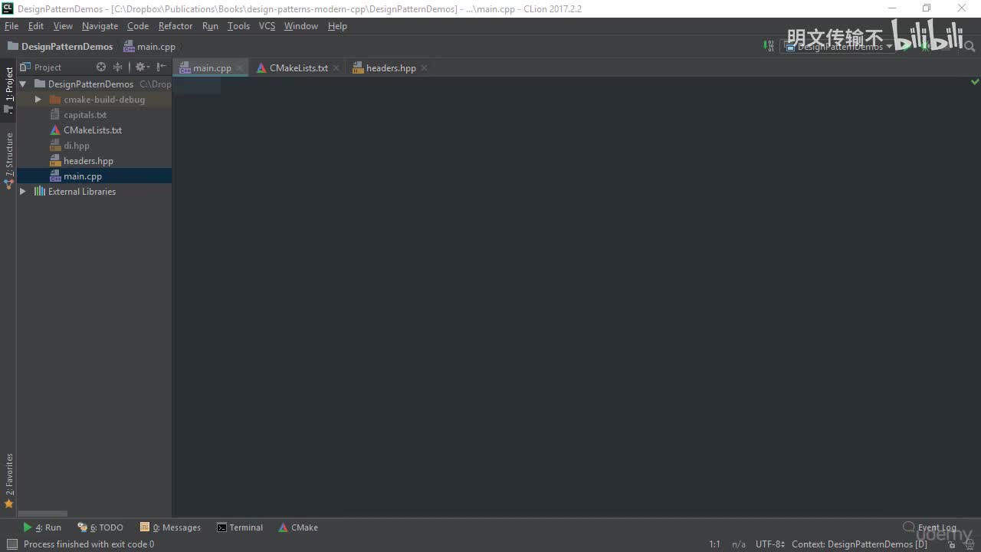
Task: Select the DesignPatternDemos root folder in tree
Action: coord(90,84)
